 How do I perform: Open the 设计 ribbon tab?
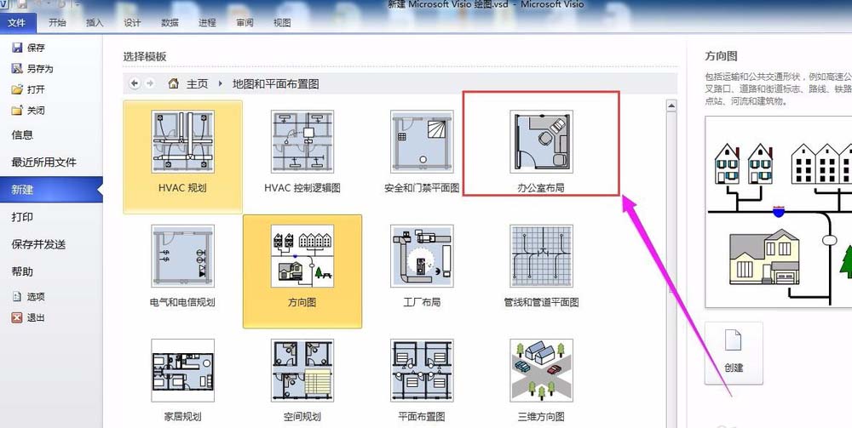coord(132,23)
